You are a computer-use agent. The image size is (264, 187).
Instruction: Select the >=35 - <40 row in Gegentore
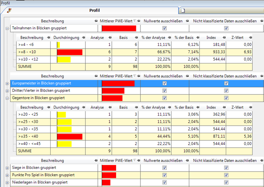32,137
